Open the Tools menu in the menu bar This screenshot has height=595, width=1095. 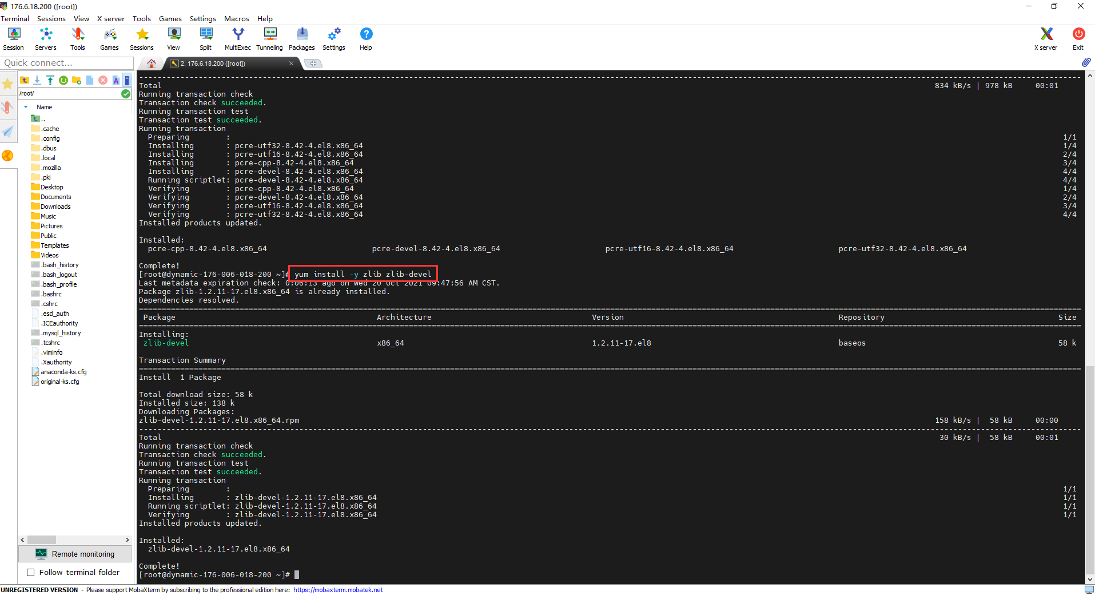tap(142, 19)
